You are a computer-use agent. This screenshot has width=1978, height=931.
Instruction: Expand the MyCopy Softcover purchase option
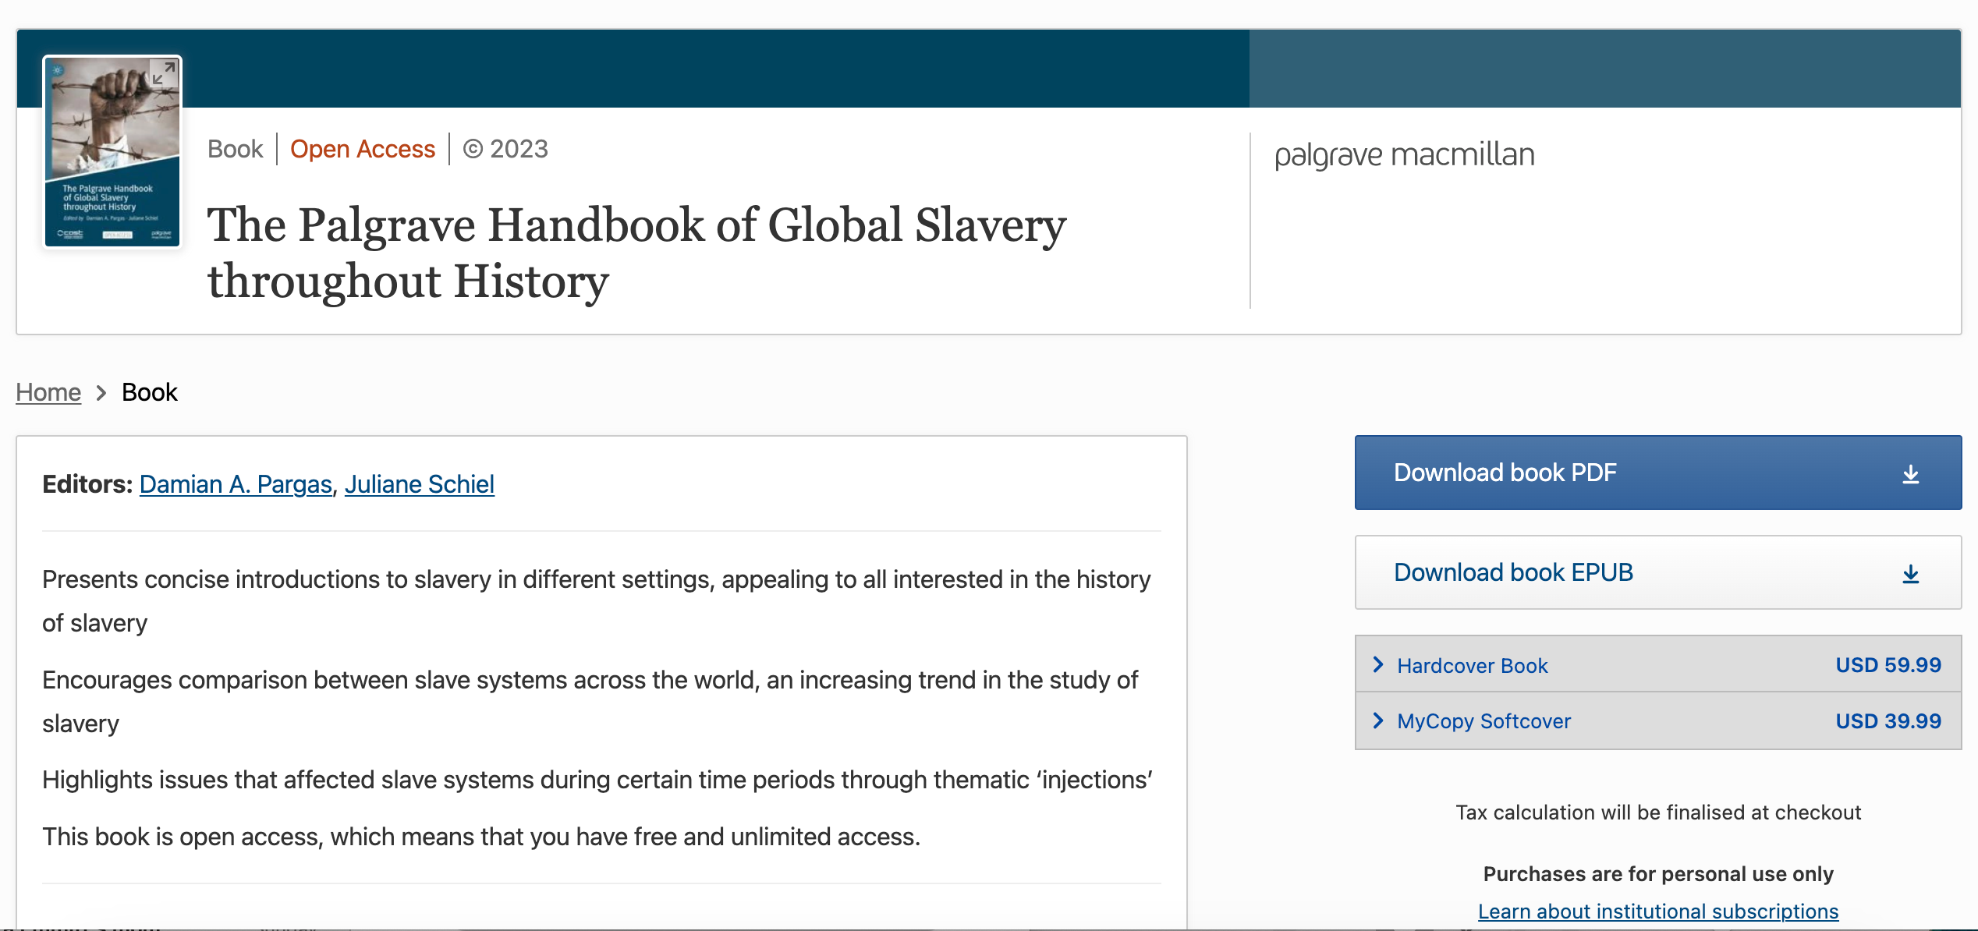[x=1658, y=721]
